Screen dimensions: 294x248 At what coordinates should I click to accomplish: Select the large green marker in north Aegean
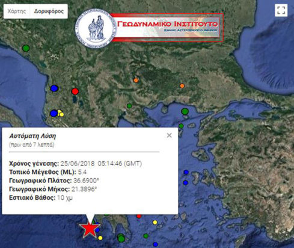185,111
